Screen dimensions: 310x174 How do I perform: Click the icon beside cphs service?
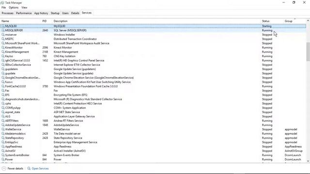pyautogui.click(x=3, y=103)
